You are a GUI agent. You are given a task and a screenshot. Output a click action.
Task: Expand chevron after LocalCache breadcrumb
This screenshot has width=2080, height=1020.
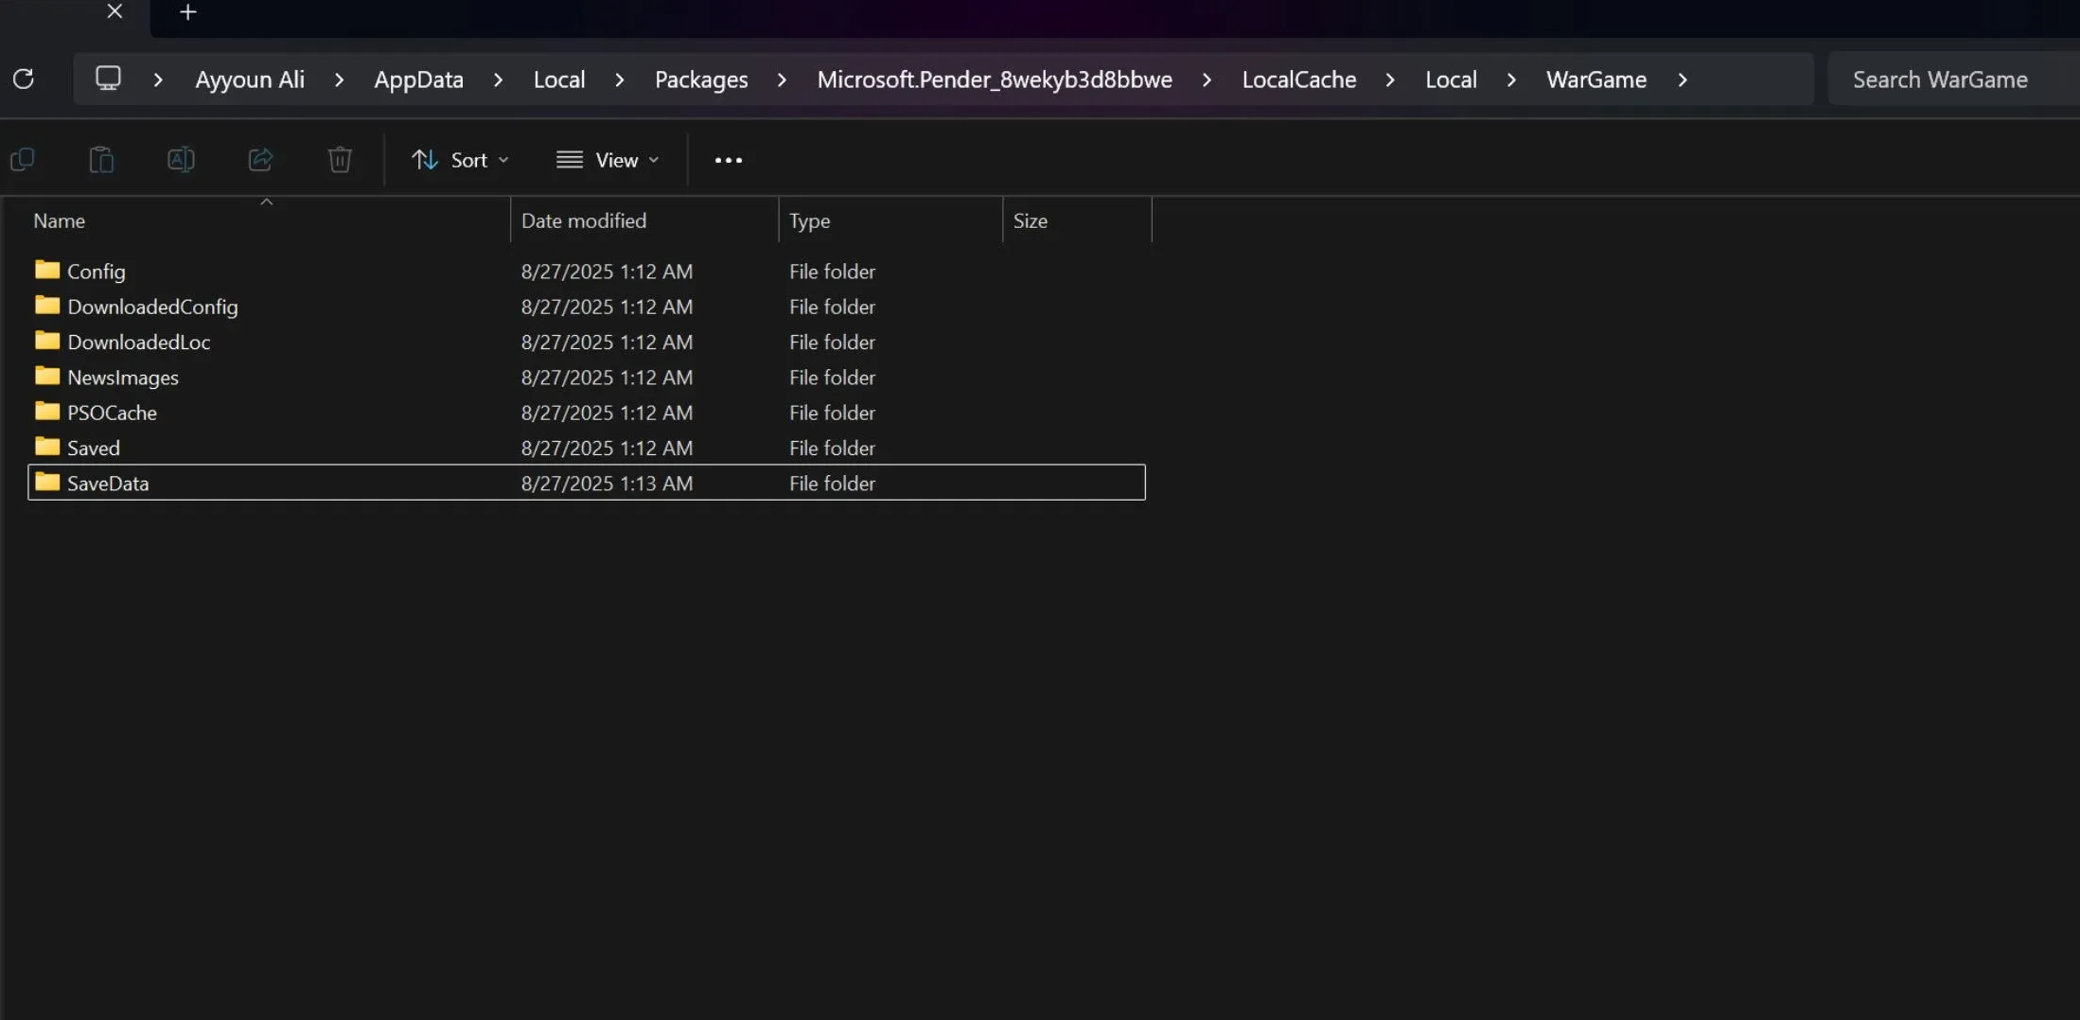tap(1390, 79)
